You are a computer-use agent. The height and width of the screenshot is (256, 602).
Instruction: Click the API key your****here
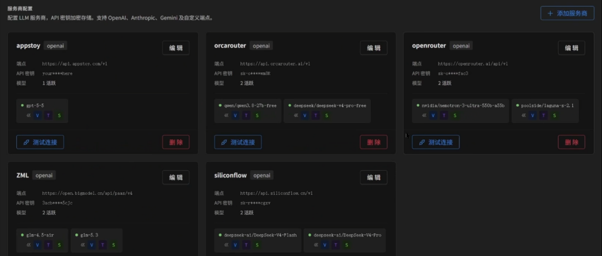point(57,73)
